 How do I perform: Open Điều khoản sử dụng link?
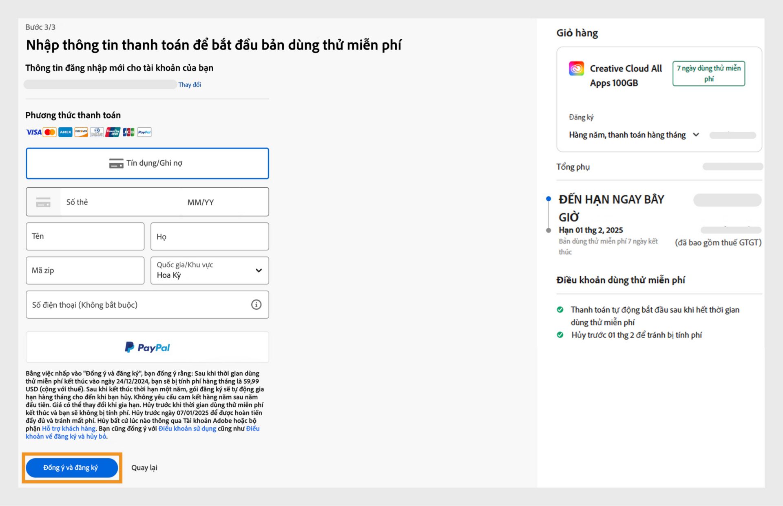(x=187, y=428)
